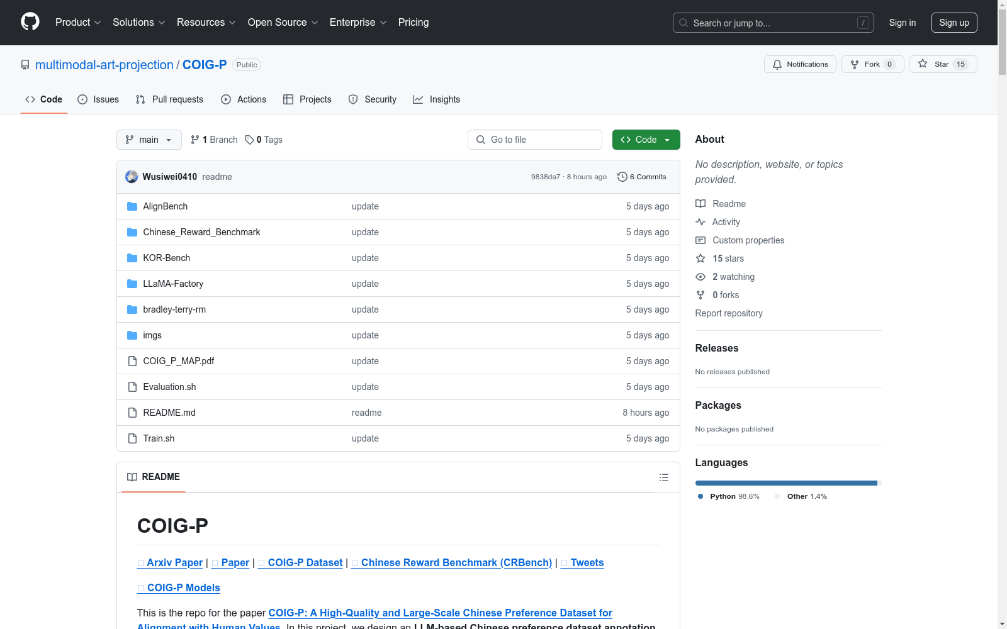Click the imgs folder icon

132,335
